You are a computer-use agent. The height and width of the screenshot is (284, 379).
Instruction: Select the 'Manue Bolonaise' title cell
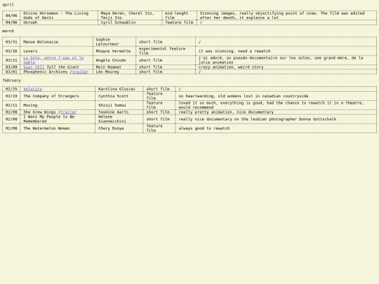tap(57, 42)
